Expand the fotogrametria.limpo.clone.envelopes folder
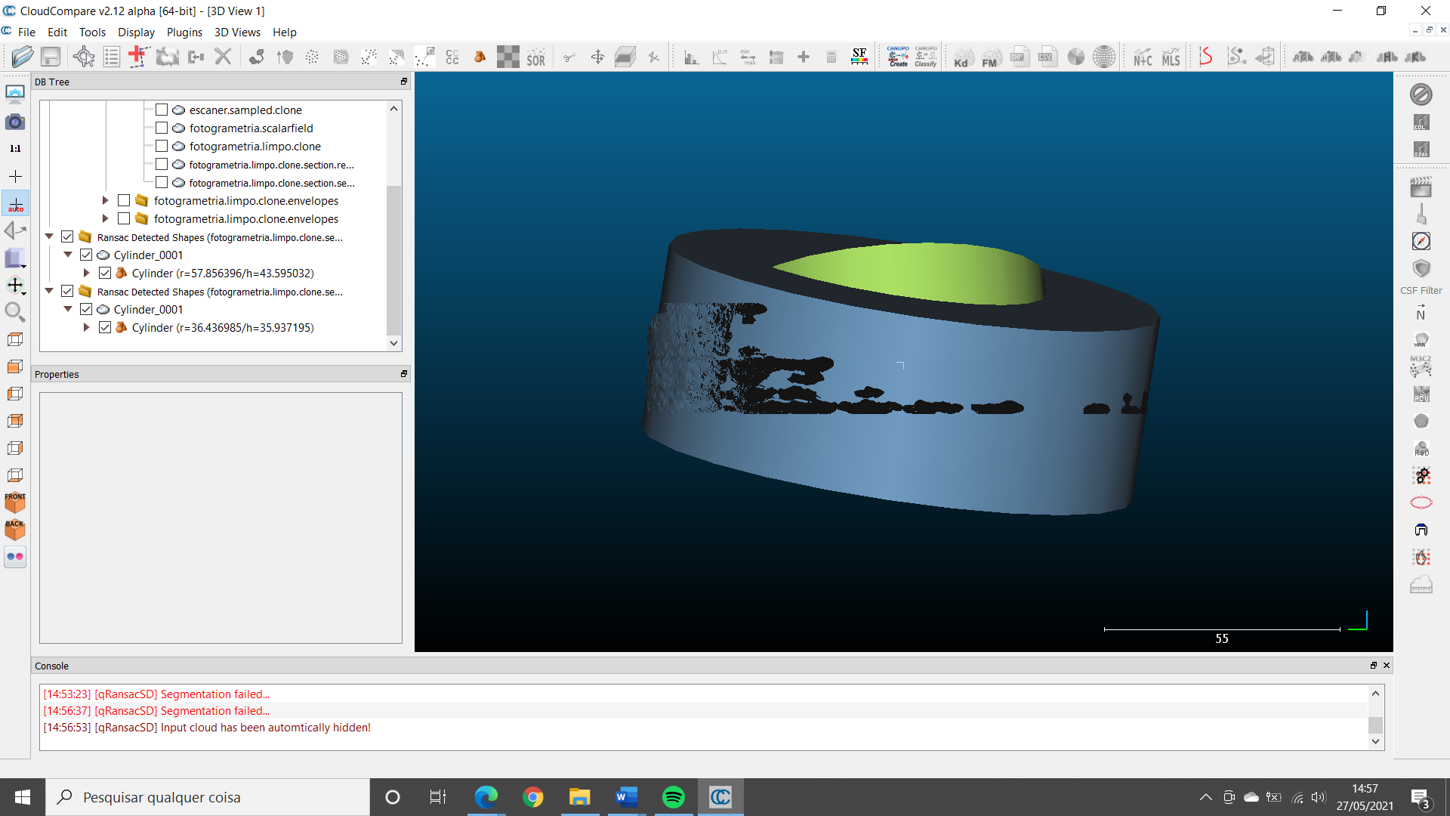 point(104,200)
